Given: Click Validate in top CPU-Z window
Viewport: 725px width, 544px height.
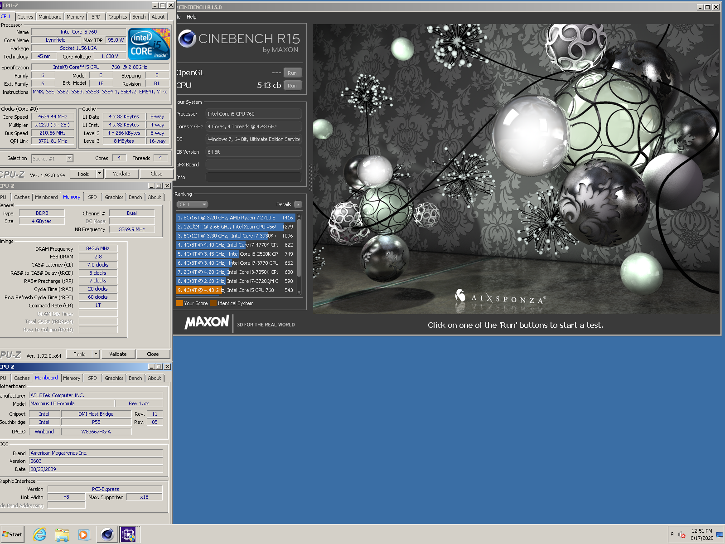Looking at the screenshot, I should pyautogui.click(x=121, y=174).
